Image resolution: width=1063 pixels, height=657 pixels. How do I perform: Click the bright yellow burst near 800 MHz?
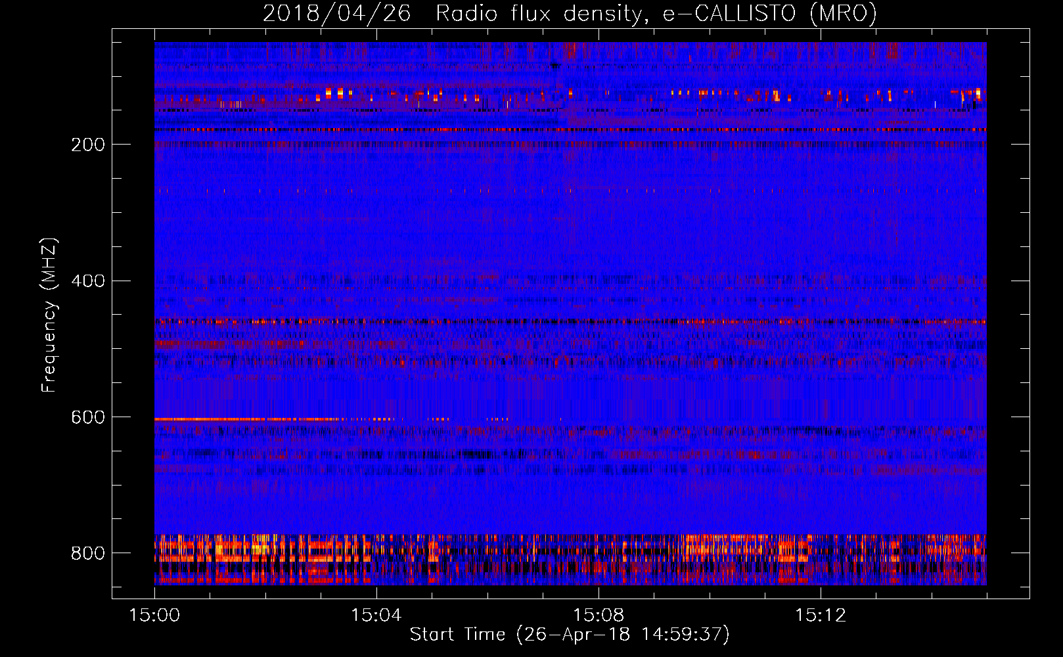click(261, 547)
